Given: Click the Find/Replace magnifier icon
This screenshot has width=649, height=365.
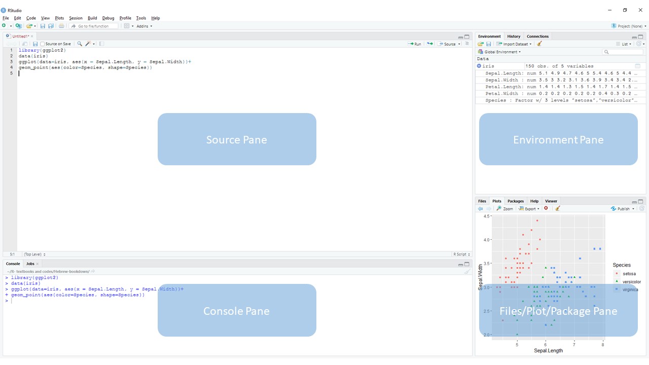Looking at the screenshot, I should pyautogui.click(x=80, y=44).
